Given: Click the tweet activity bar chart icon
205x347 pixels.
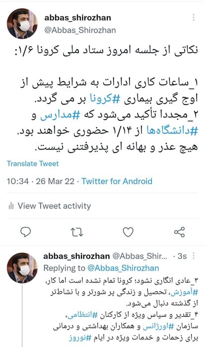Looking at the screenshot, I should [11, 206].
